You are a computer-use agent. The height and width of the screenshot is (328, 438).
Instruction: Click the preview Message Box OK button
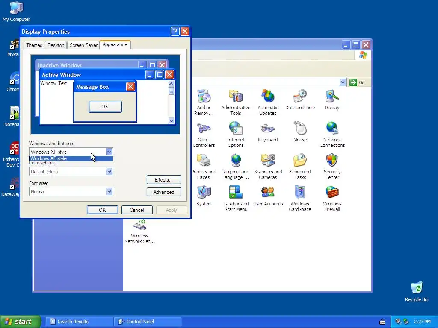pyautogui.click(x=105, y=106)
